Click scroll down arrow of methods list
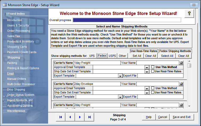This screenshot has width=201, height=126. pos(189,106)
